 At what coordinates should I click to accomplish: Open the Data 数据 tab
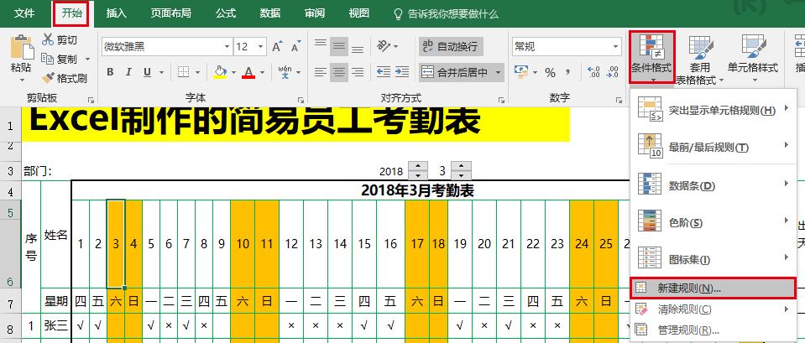point(270,13)
